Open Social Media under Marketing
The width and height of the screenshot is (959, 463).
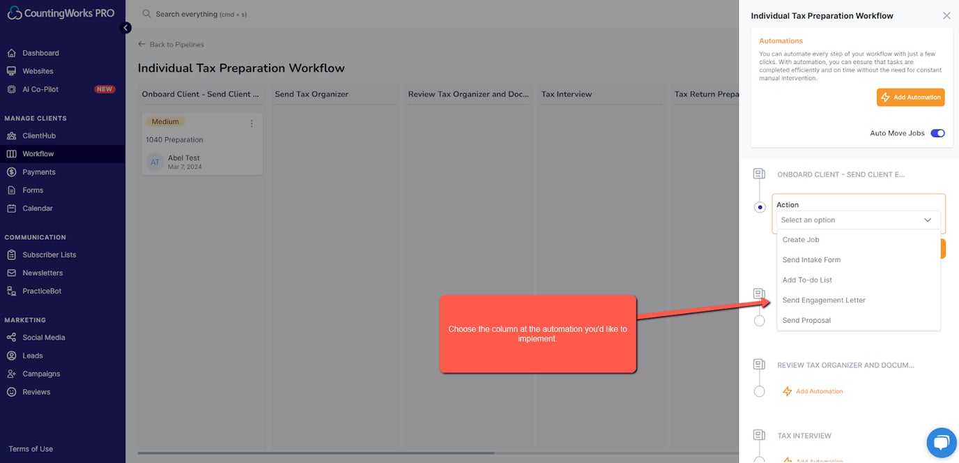(x=45, y=337)
